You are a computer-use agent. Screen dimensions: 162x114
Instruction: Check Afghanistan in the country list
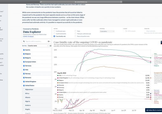point(24,90)
